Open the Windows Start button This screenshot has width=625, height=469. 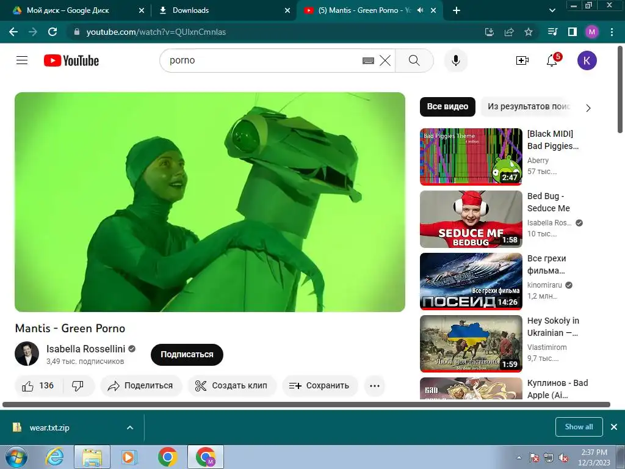tap(16, 457)
